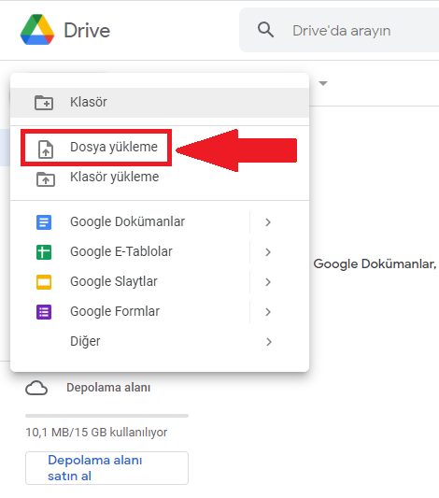Create a new folder via Klasör
The width and height of the screenshot is (439, 498).
160,103
